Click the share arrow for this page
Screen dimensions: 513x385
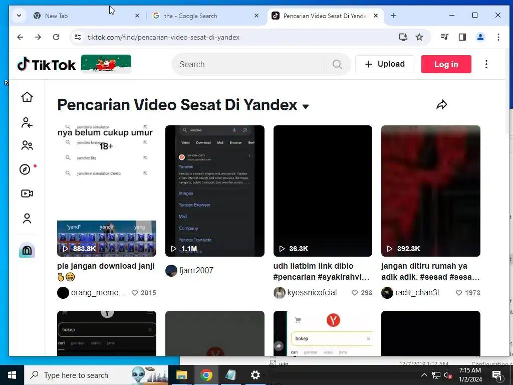pos(442,105)
